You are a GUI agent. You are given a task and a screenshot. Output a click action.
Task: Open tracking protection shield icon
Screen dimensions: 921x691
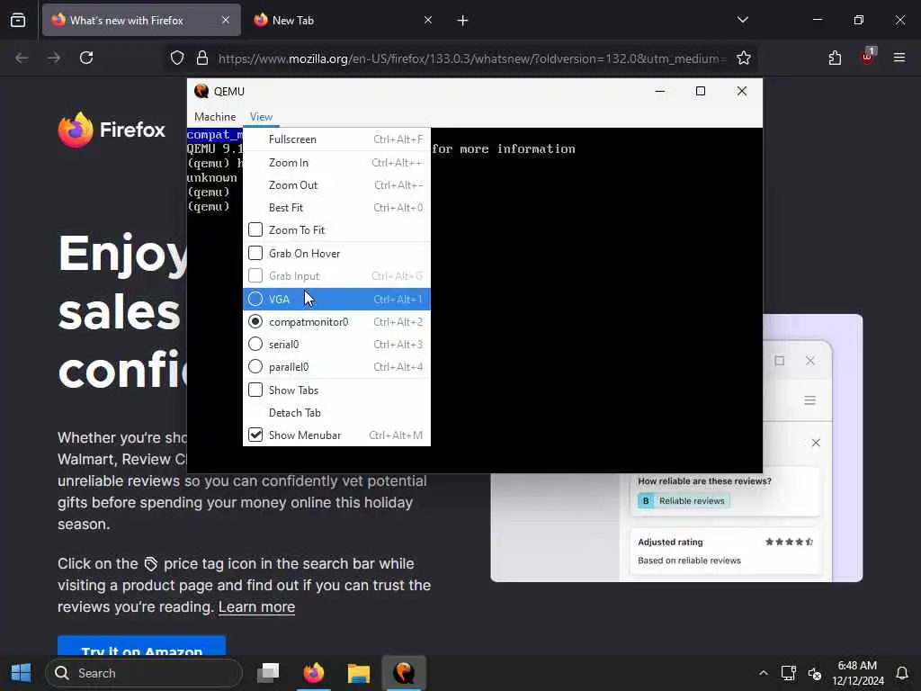coord(177,58)
